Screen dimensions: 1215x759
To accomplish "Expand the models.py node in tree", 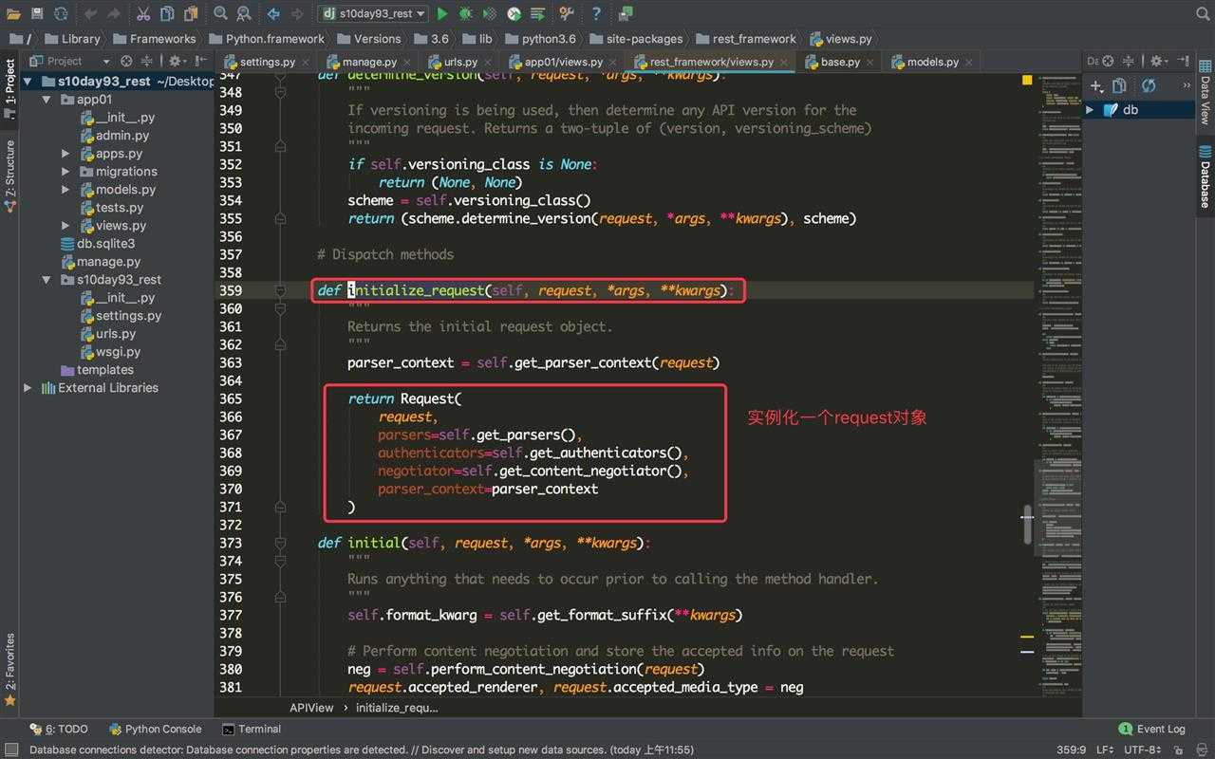I will tap(65, 190).
